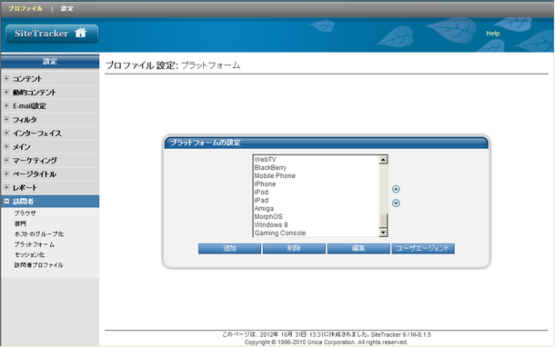The width and height of the screenshot is (555, 347).
Task: Click the listbox scroll-up arrow
Action: click(383, 160)
